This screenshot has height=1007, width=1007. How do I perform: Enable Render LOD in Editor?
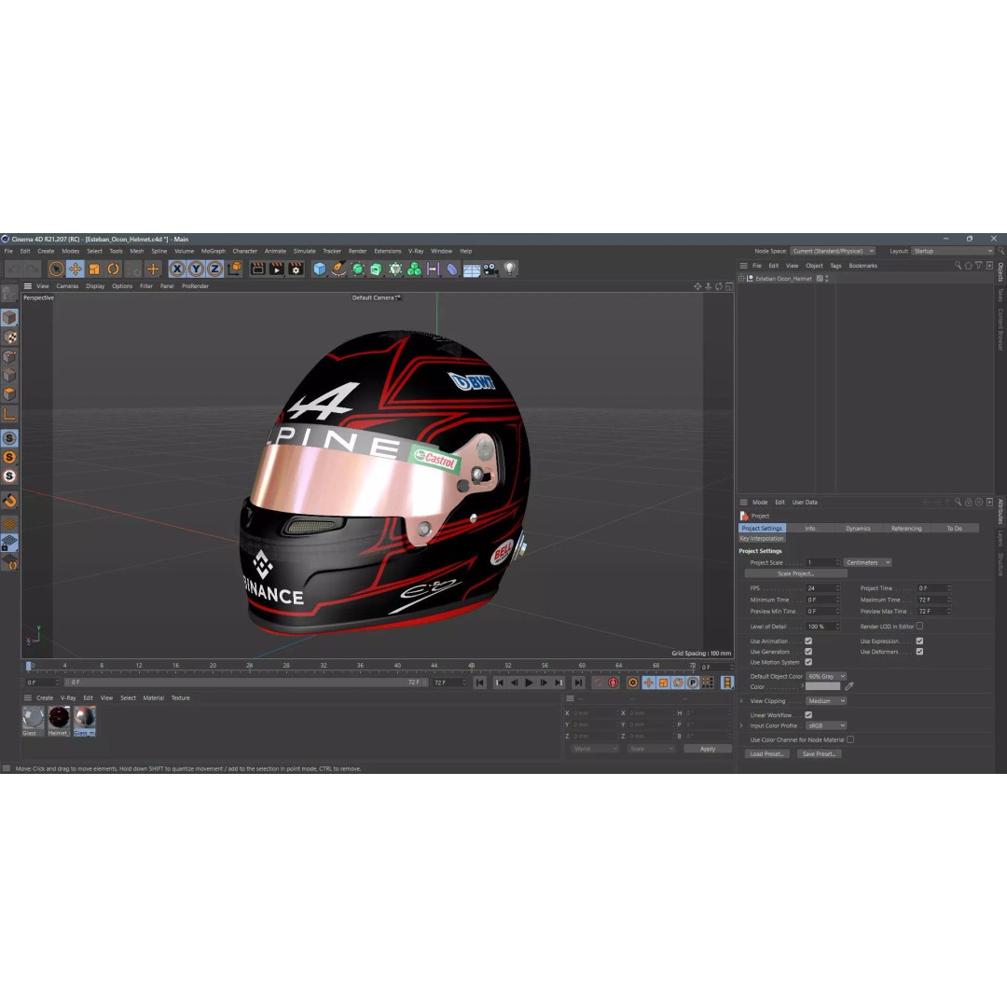(x=920, y=627)
